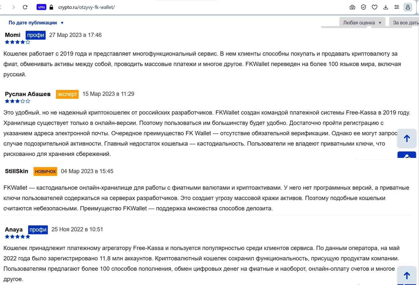
Task: Click the padlock site security icon
Action: (x=52, y=7)
